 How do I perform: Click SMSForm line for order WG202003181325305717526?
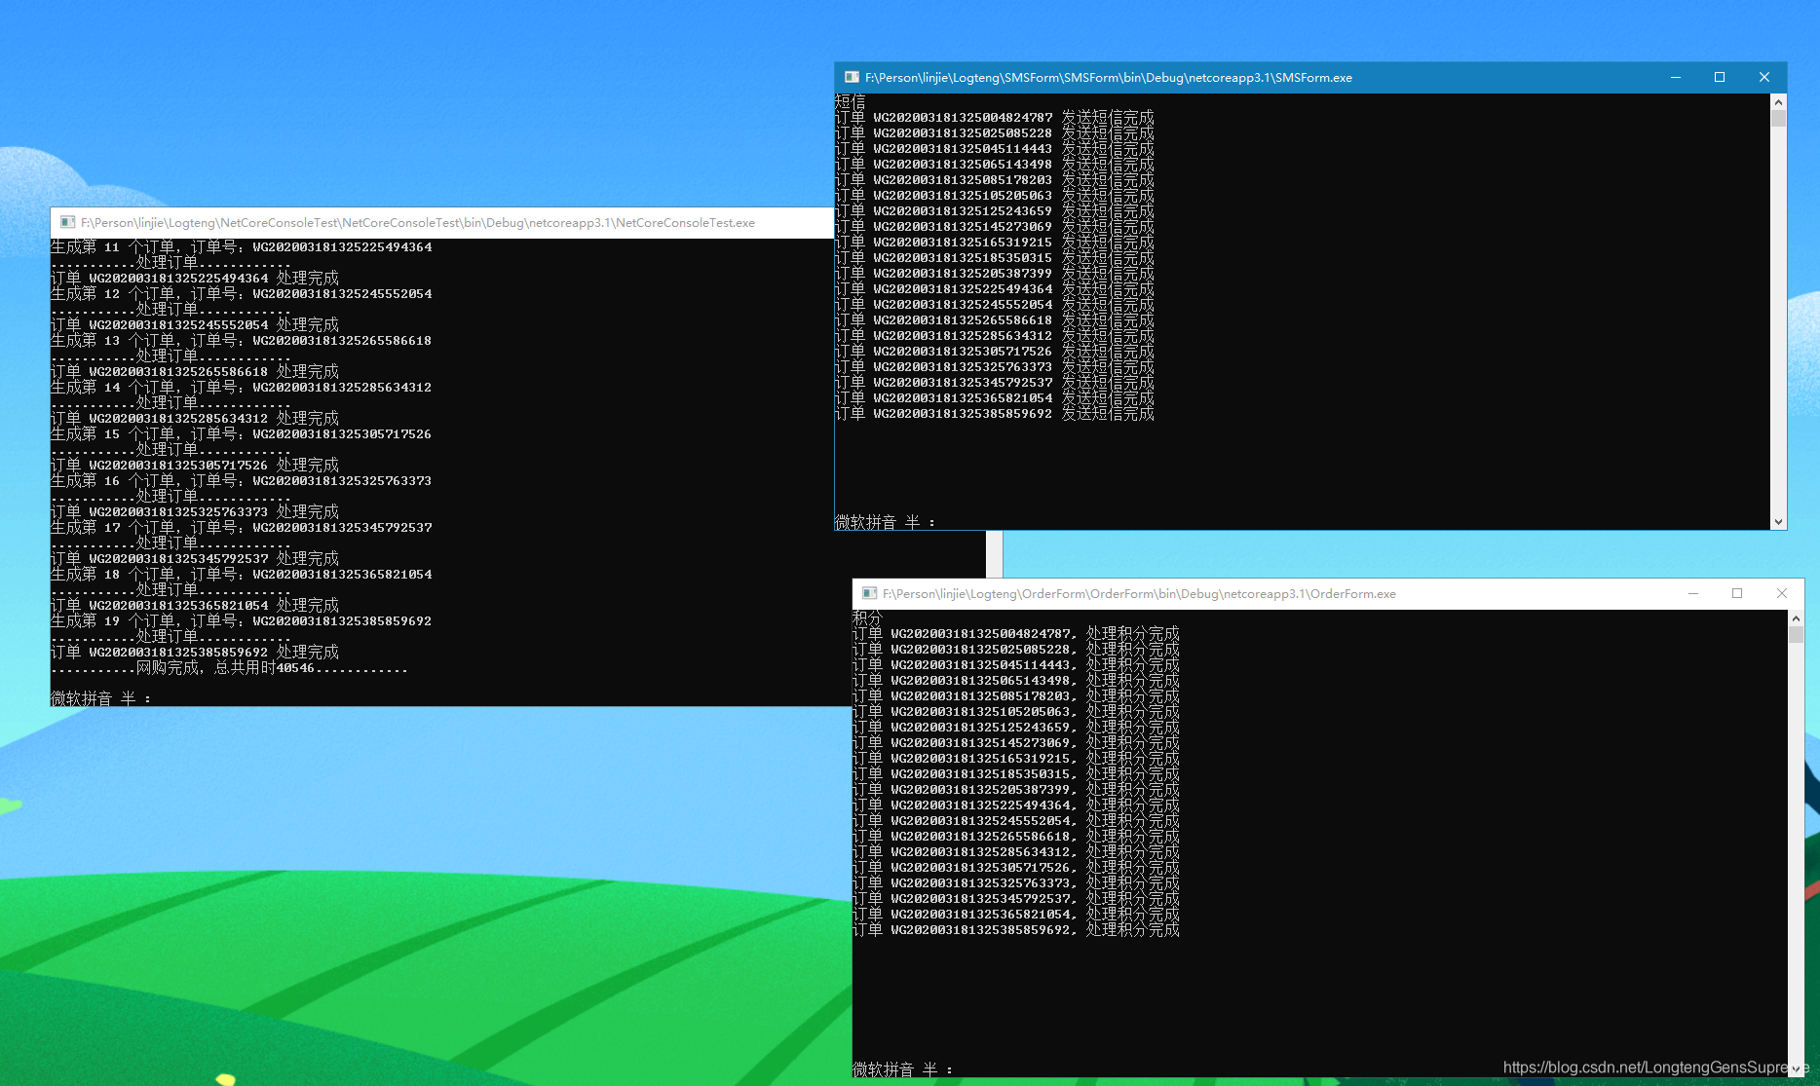click(995, 352)
